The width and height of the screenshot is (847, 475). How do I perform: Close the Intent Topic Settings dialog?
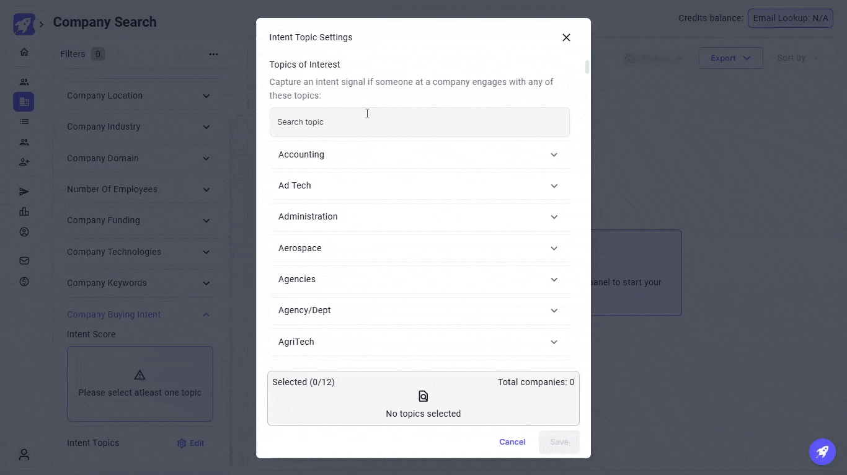pos(566,37)
